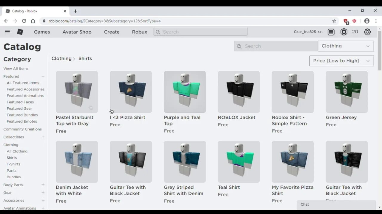The image size is (382, 214).
Task: Select Featured Bundles
Action: [x=22, y=115]
